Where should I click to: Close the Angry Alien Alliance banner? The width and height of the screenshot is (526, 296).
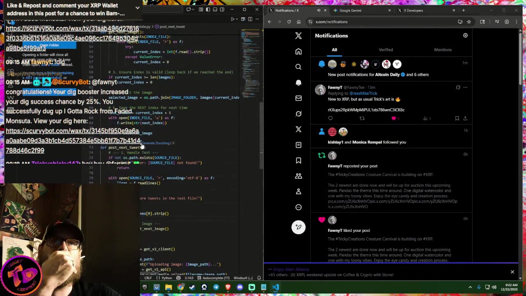512,272
